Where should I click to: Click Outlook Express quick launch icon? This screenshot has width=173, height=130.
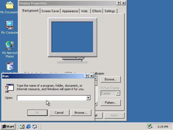coord(35,126)
